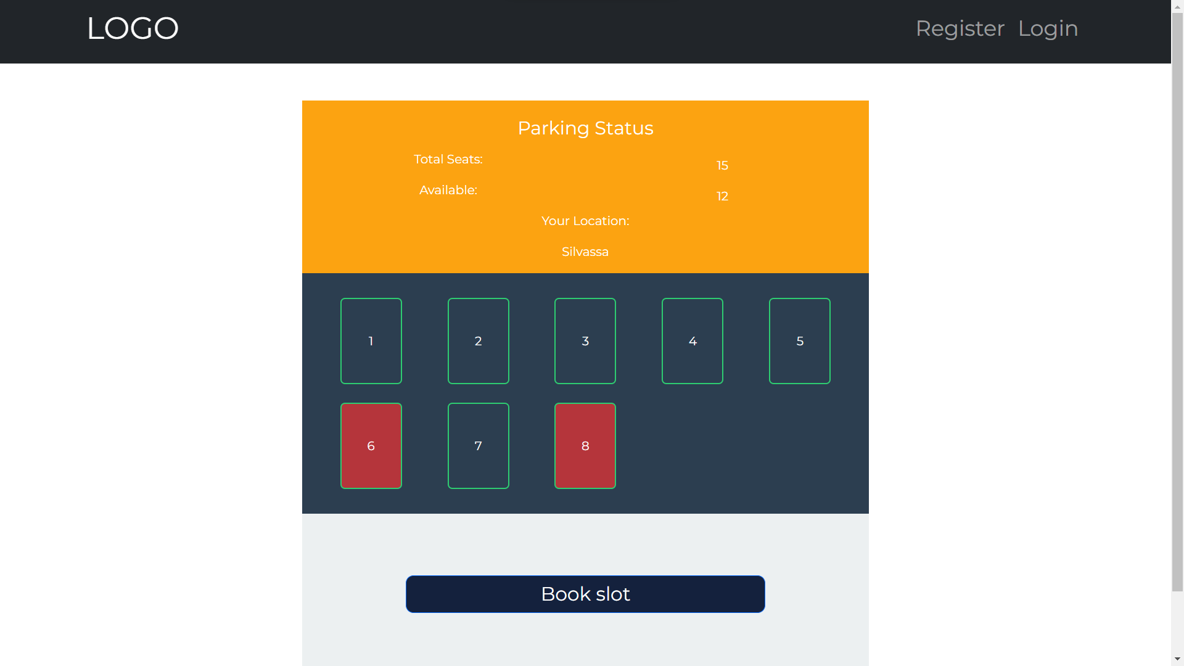Click the LOGO in the header
This screenshot has height=666, width=1184.
tap(133, 28)
